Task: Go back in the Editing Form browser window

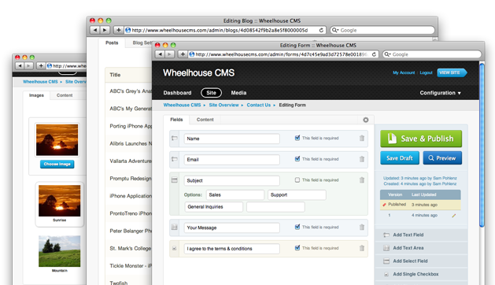Action: click(x=160, y=54)
